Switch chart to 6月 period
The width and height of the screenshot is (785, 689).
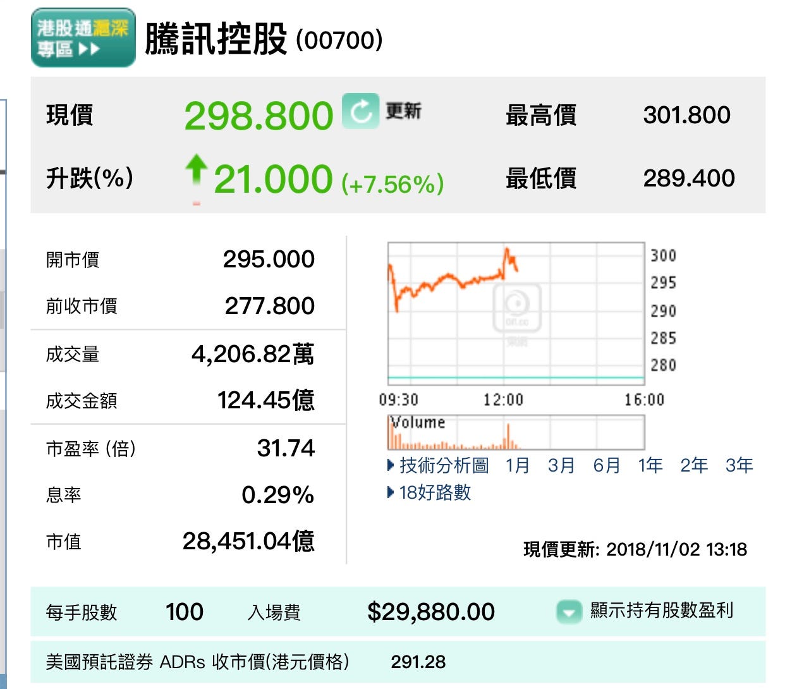(606, 466)
